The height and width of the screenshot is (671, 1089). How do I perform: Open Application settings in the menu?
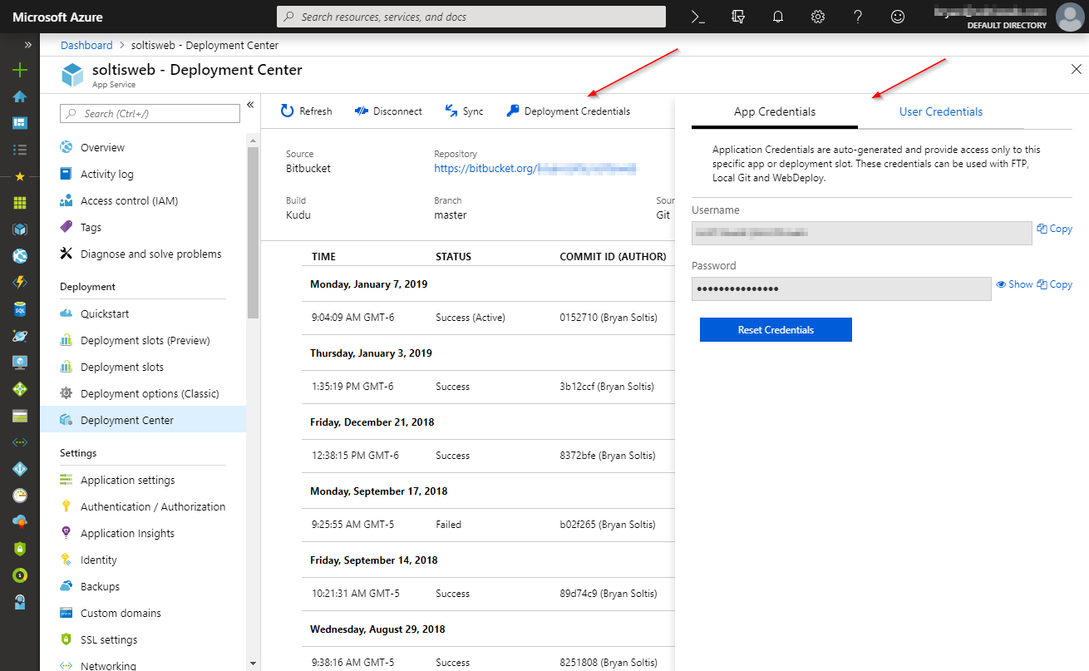[x=127, y=481]
